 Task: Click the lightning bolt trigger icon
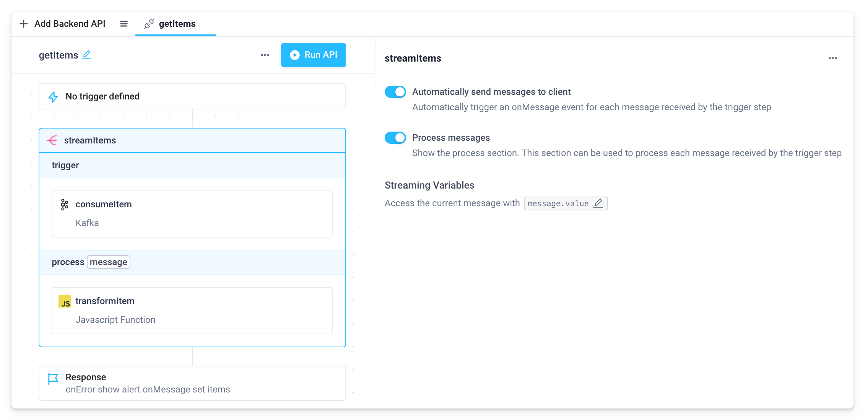coord(53,97)
